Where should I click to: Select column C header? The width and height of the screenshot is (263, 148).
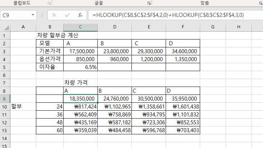click(80, 27)
